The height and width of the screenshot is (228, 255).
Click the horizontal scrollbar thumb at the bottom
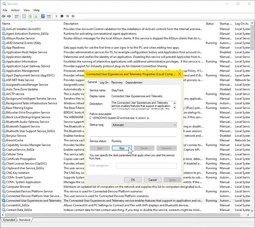[122, 215]
